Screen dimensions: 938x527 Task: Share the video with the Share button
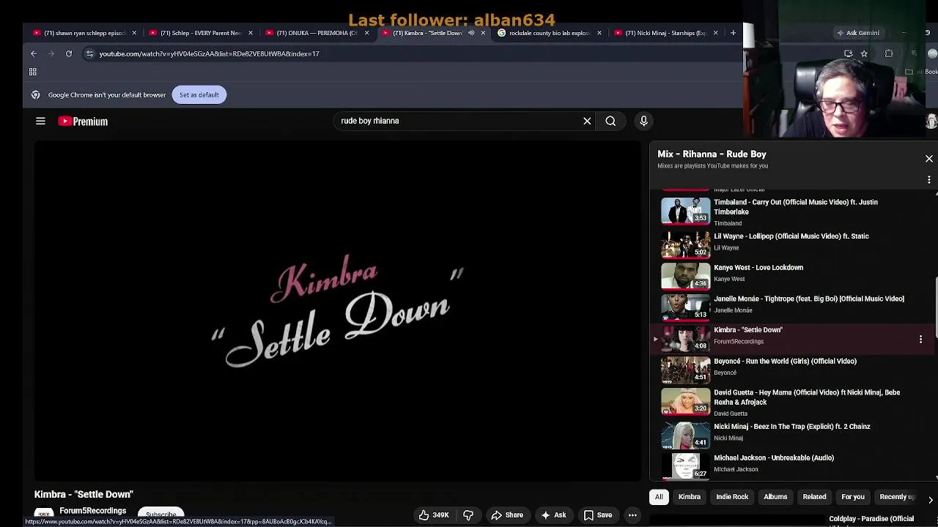[x=507, y=515]
